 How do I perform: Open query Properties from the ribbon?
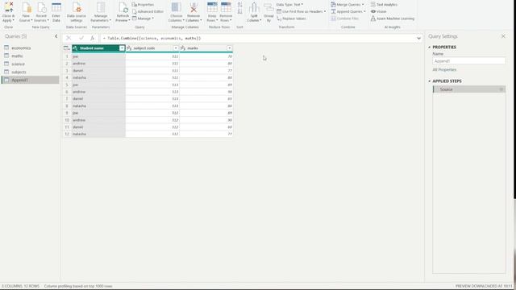pyautogui.click(x=143, y=5)
